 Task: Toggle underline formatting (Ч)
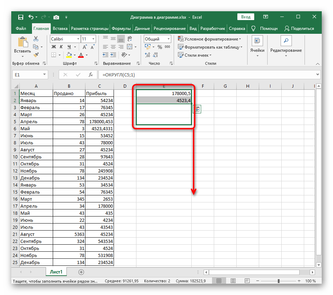pyautogui.click(x=69, y=47)
